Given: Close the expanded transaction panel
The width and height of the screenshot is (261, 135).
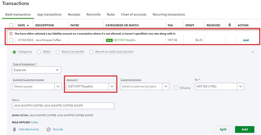Looking at the screenshot, I should tap(253, 52).
